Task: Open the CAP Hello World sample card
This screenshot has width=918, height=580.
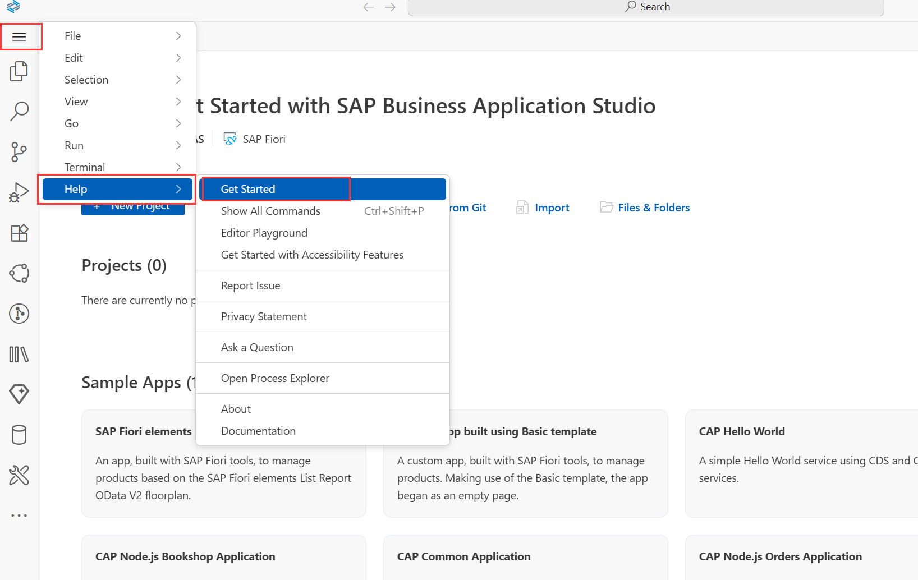Action: point(801,463)
